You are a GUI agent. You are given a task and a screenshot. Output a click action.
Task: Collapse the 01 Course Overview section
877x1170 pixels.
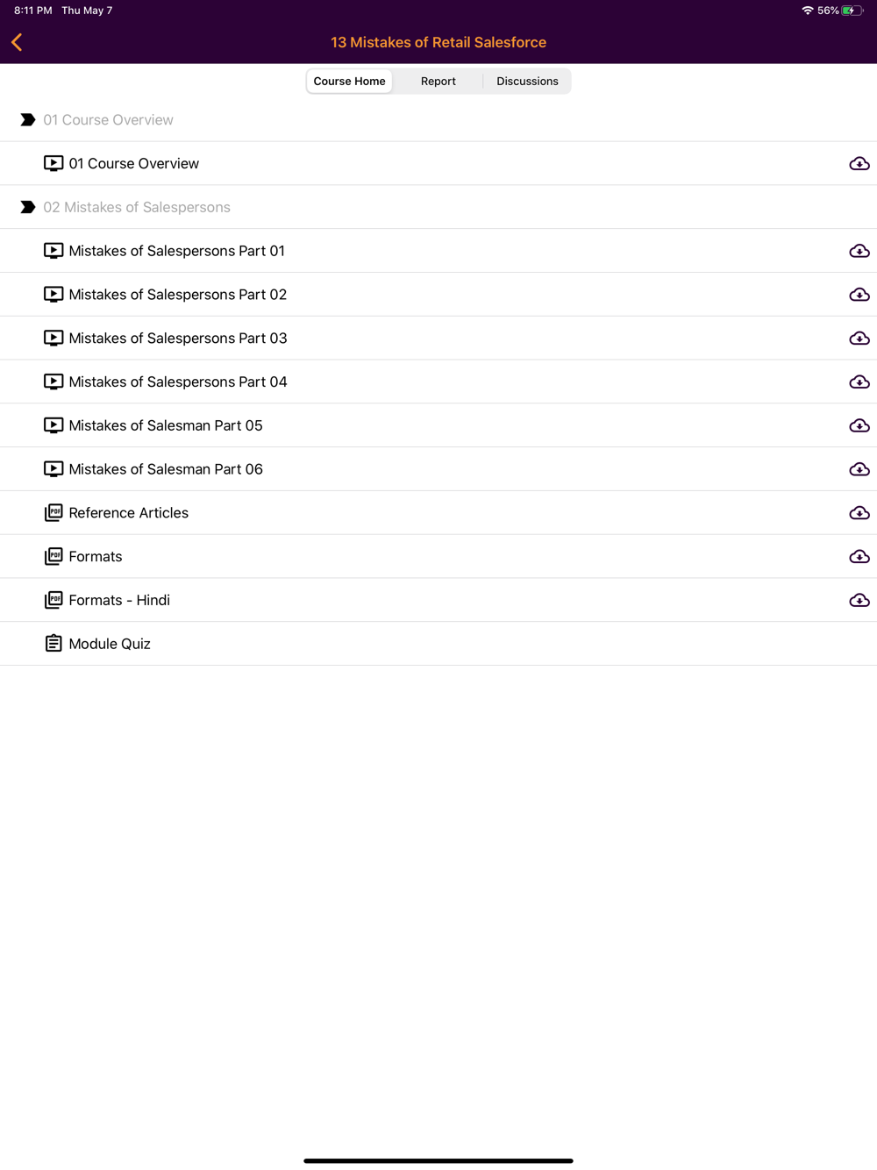coord(28,120)
